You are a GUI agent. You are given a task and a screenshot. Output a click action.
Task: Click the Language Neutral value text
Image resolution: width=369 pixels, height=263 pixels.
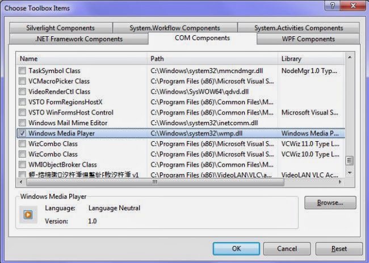114,208
